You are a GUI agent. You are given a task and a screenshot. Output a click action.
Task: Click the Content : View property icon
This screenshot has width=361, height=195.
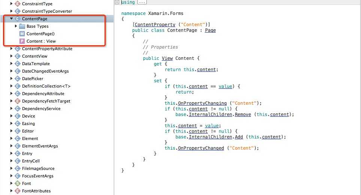(x=22, y=41)
